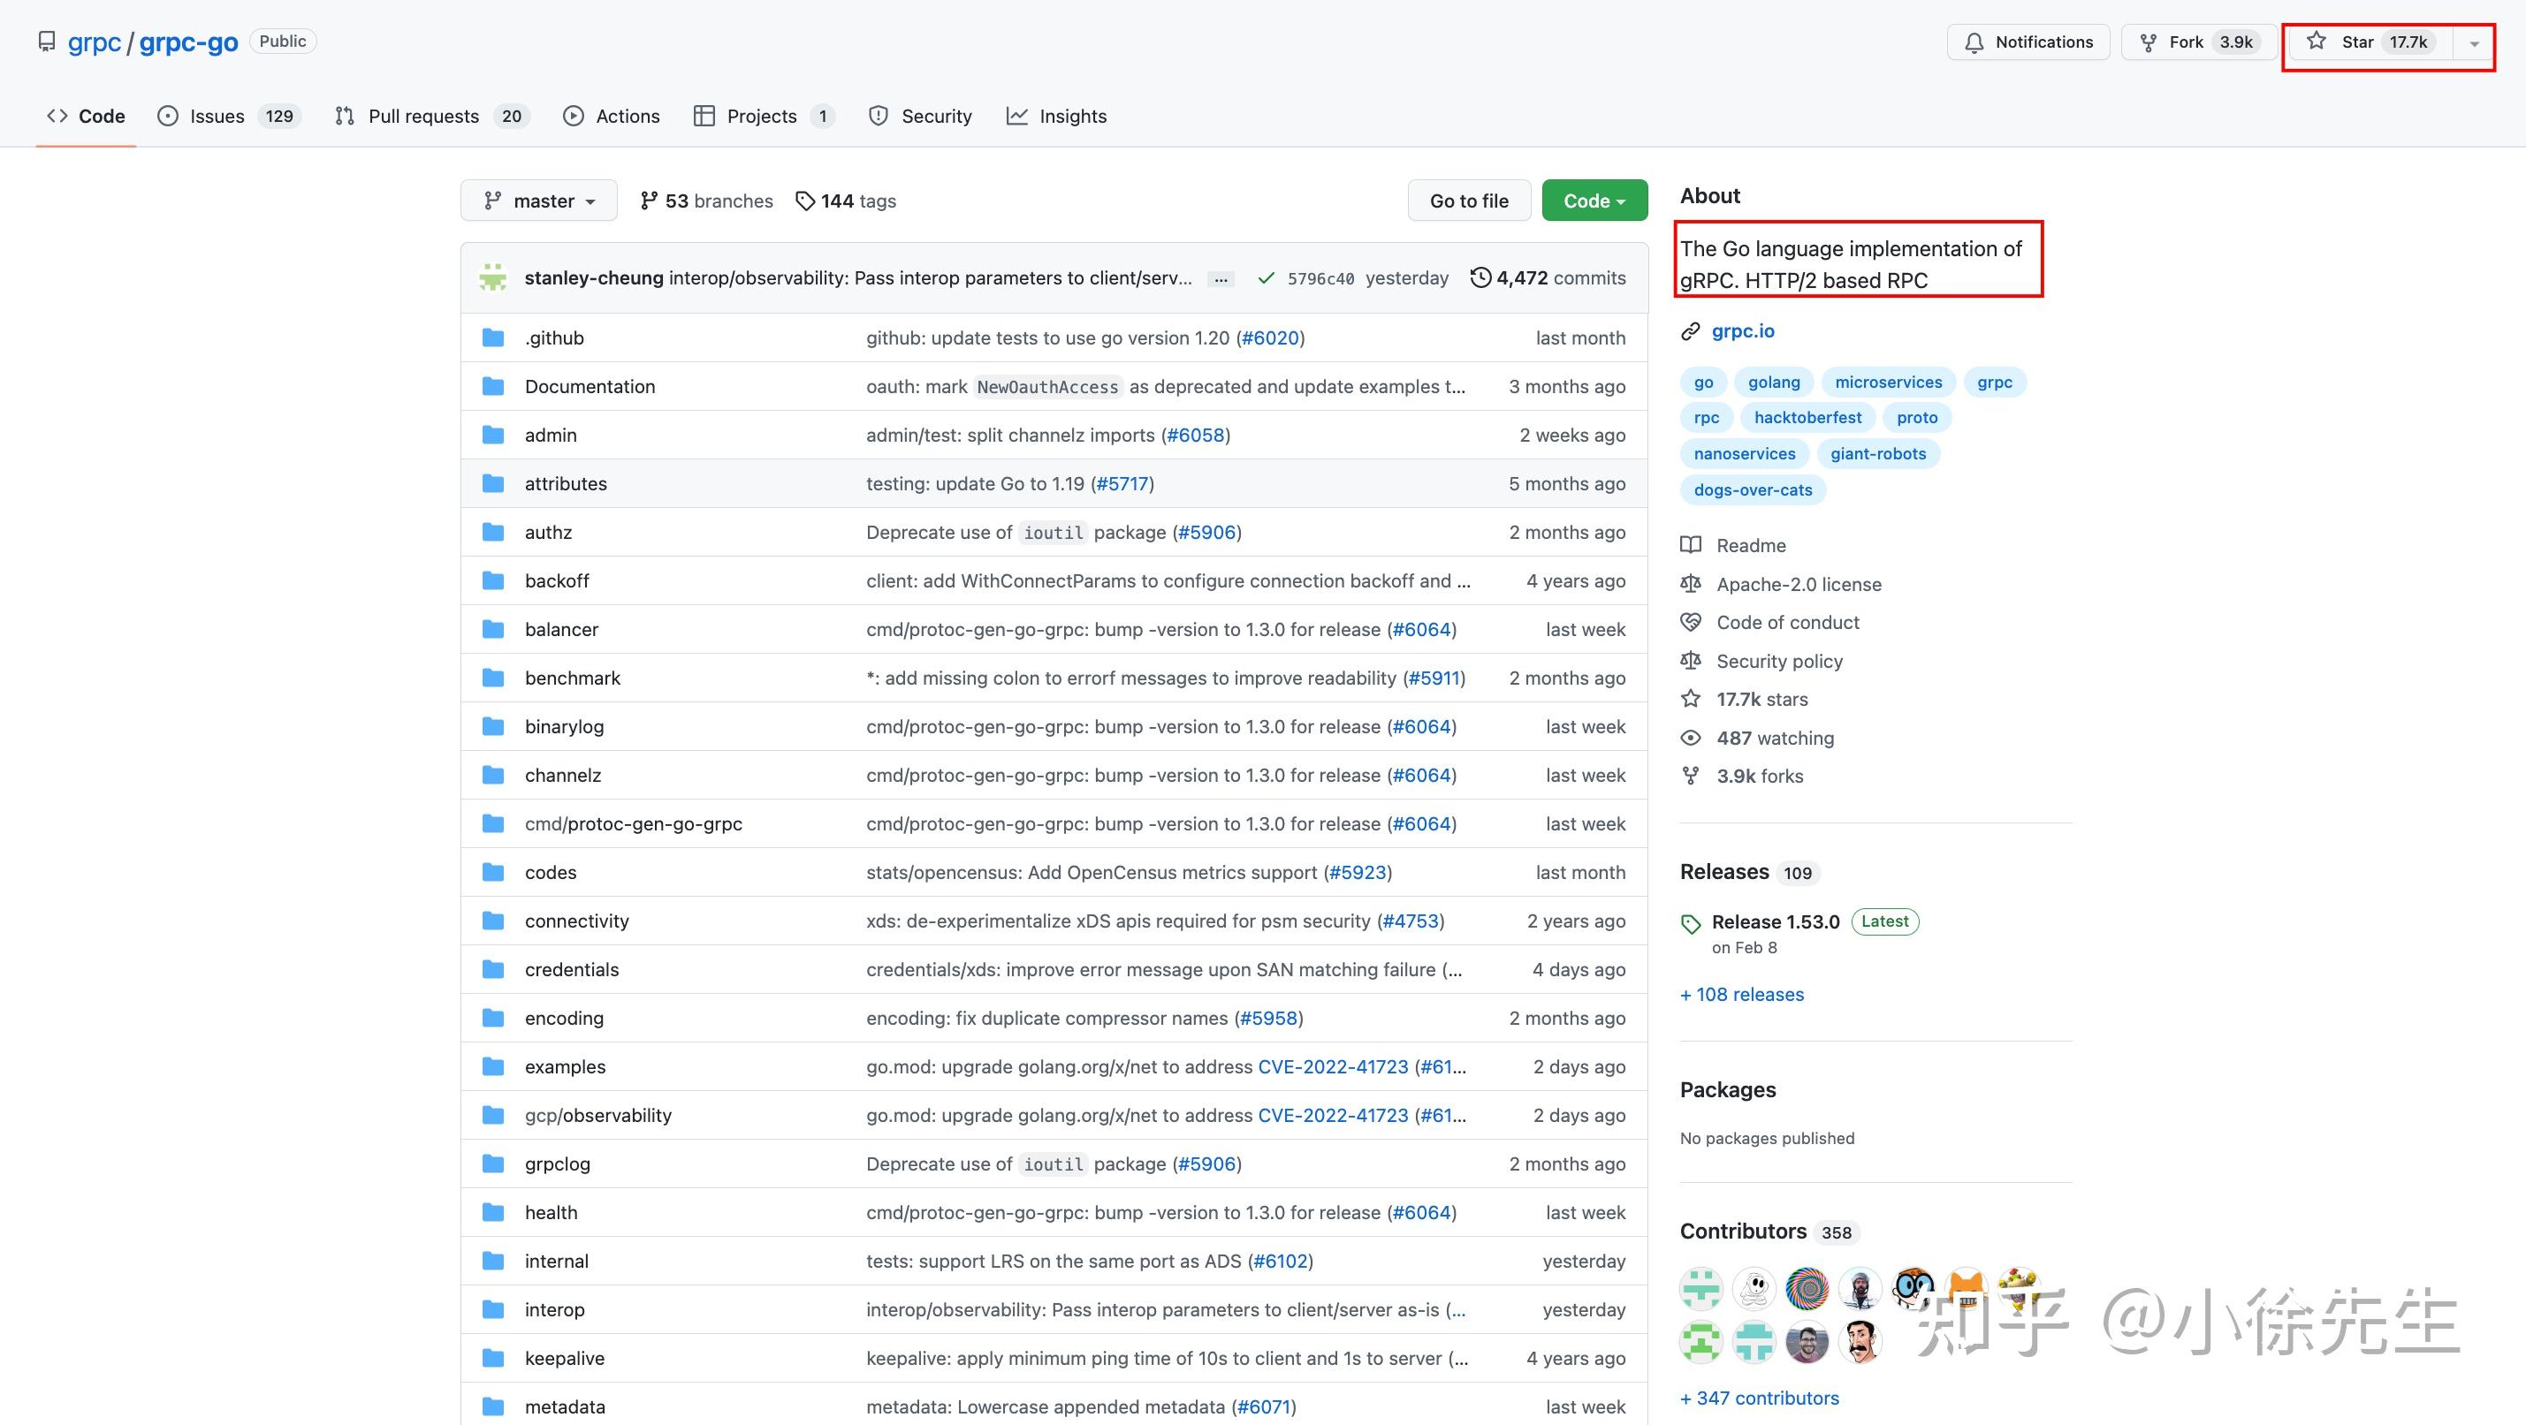Open the 144 tags icon link
This screenshot has width=2526, height=1425.
point(805,201)
